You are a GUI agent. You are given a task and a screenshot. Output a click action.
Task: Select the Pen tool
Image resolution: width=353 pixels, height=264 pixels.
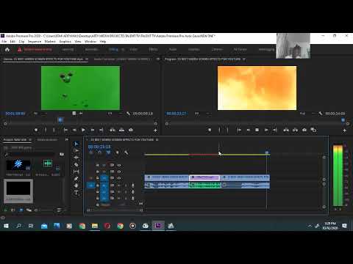(76, 179)
